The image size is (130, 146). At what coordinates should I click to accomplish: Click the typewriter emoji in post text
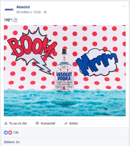click(x=16, y=20)
